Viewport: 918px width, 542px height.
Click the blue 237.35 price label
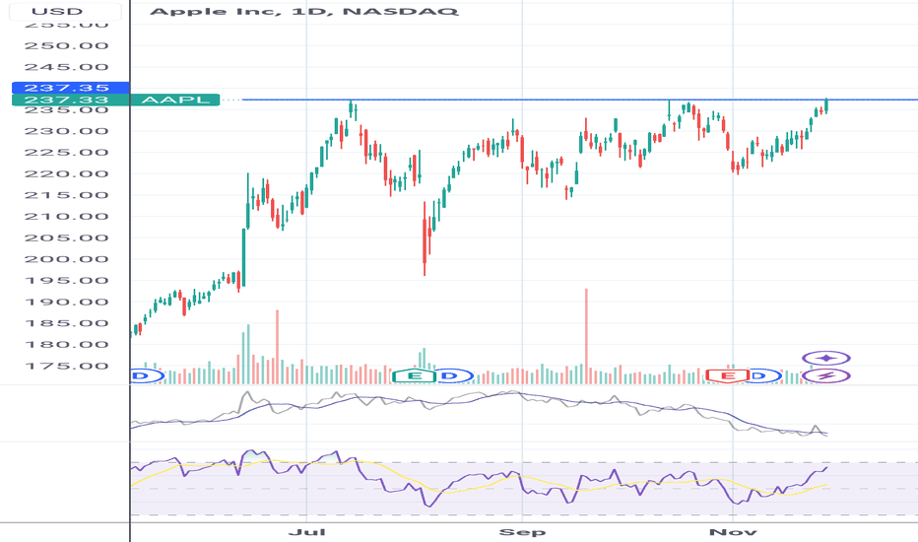[70, 88]
